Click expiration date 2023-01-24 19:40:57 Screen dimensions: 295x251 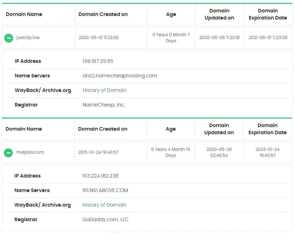(x=267, y=152)
